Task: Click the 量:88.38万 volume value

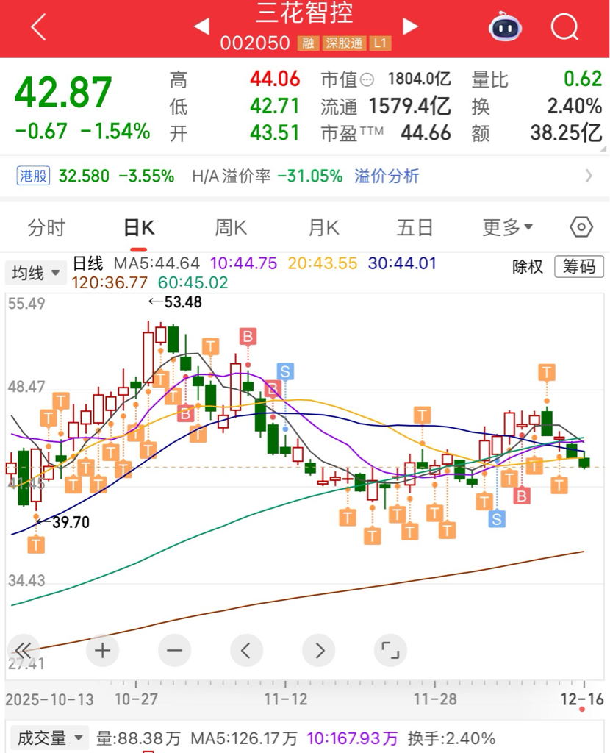Action: coord(139,738)
